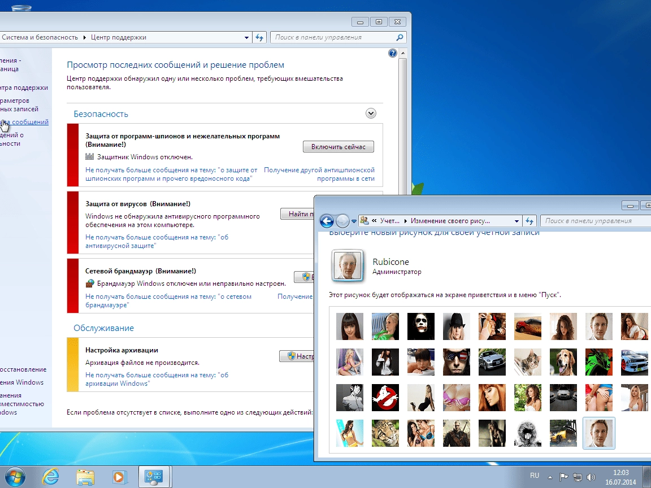The height and width of the screenshot is (488, 651).
Task: Click the Action Center flag tray icon
Action: tap(563, 477)
